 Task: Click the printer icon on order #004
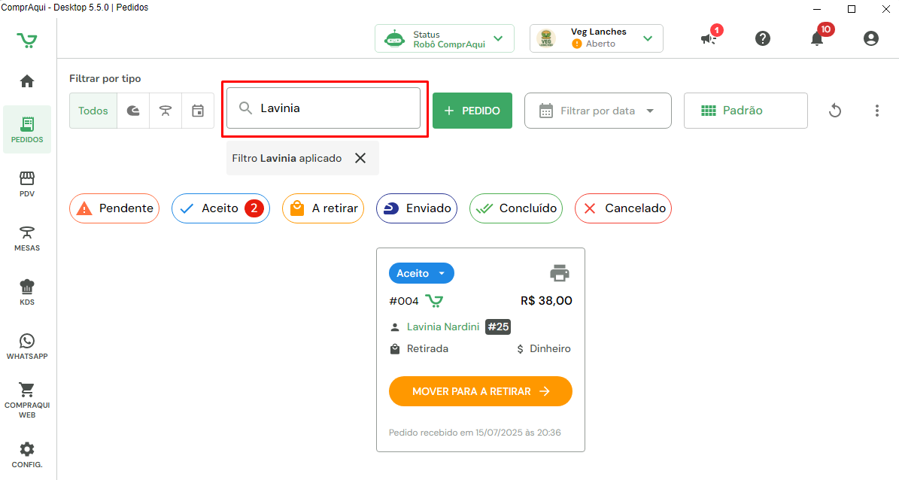(560, 273)
